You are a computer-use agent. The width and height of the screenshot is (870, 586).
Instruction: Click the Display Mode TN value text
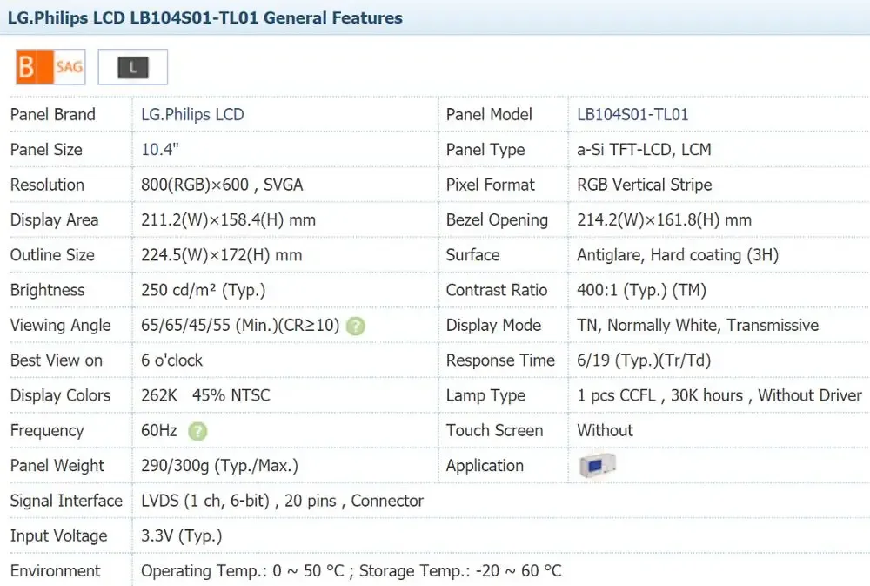[x=697, y=326]
